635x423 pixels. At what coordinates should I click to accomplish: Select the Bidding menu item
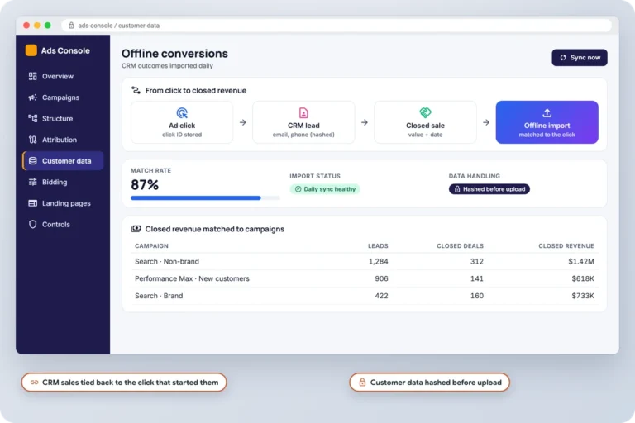pos(63,182)
